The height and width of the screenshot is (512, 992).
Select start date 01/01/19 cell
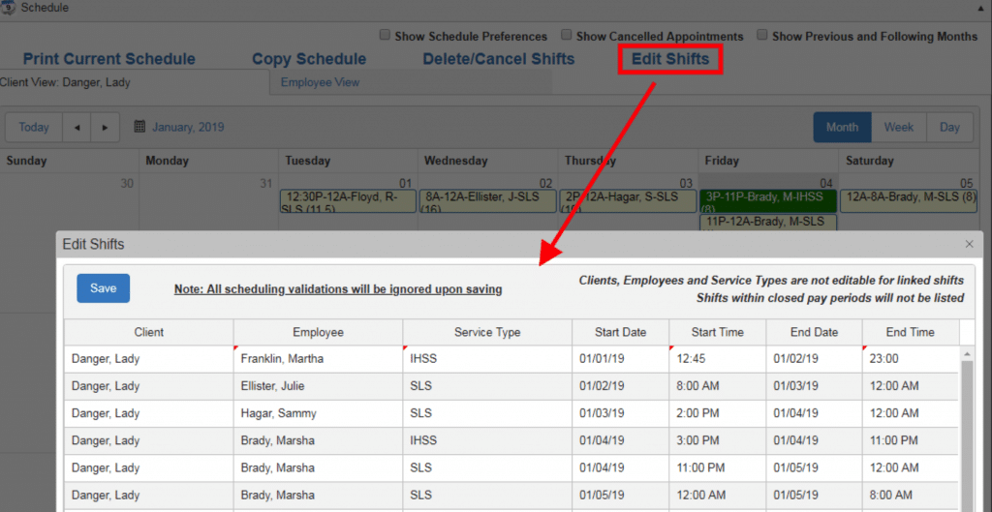click(621, 359)
